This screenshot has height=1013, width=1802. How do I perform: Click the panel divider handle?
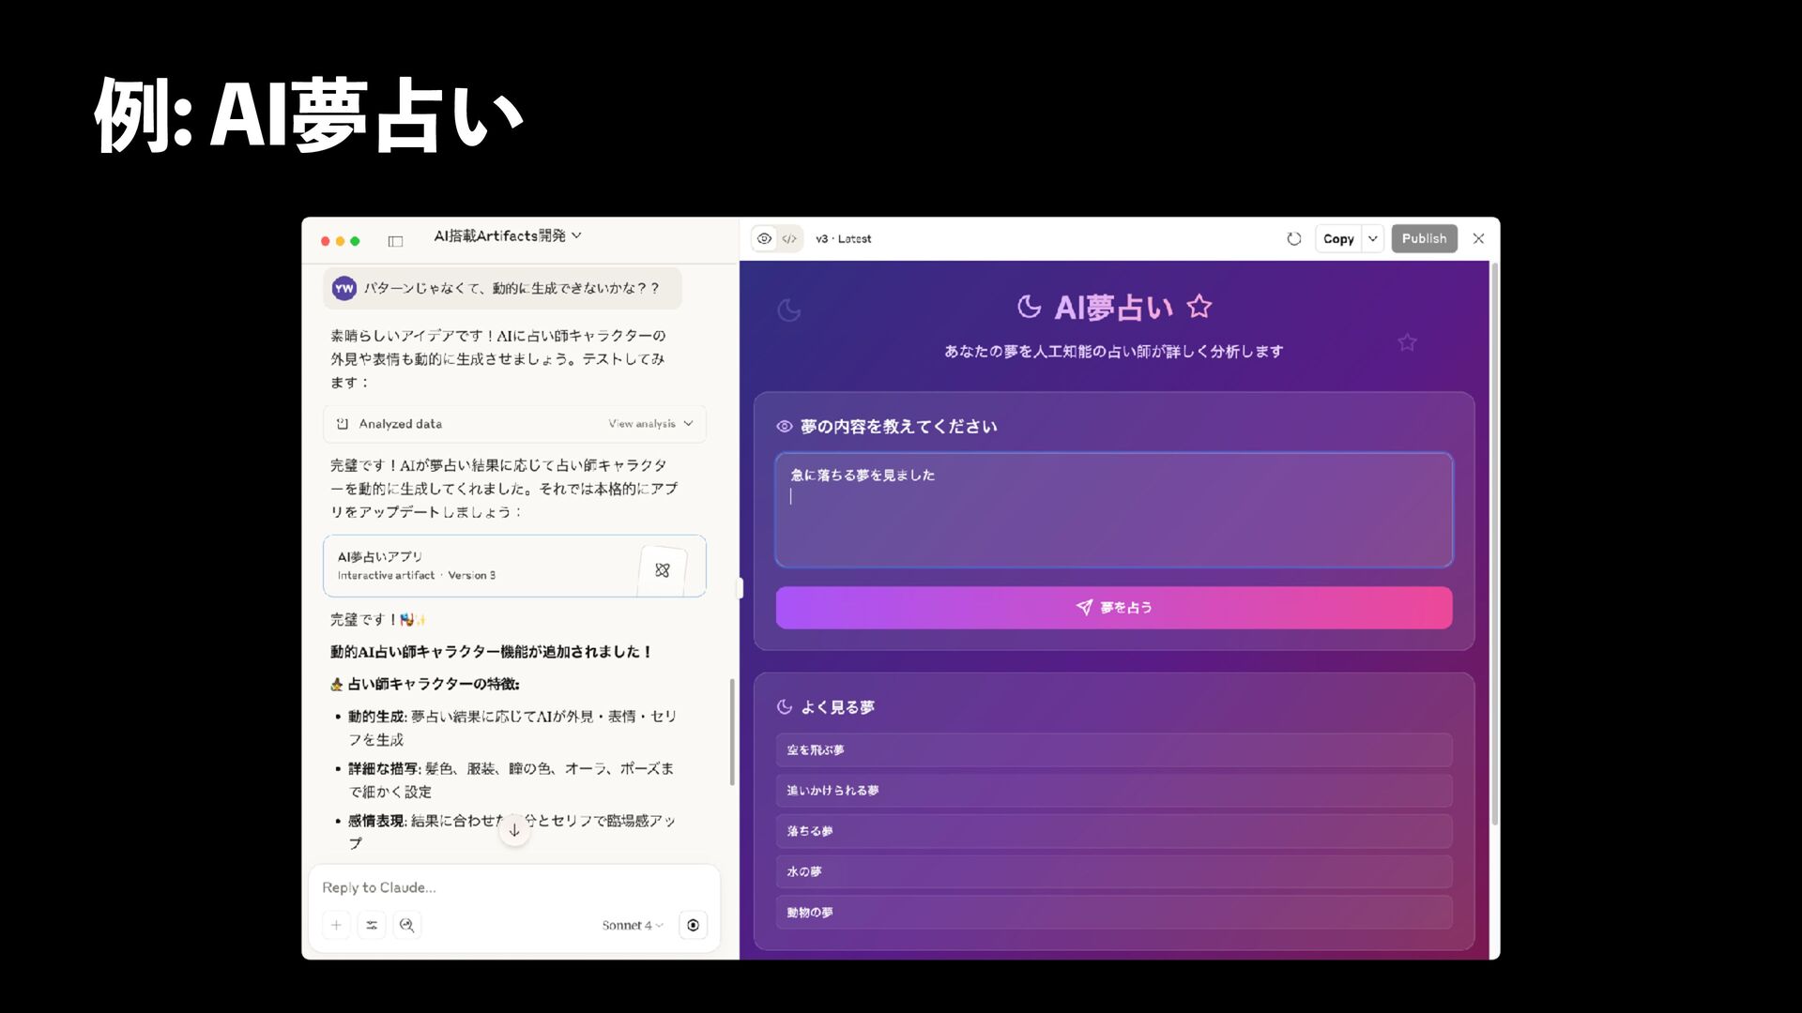[x=740, y=588]
